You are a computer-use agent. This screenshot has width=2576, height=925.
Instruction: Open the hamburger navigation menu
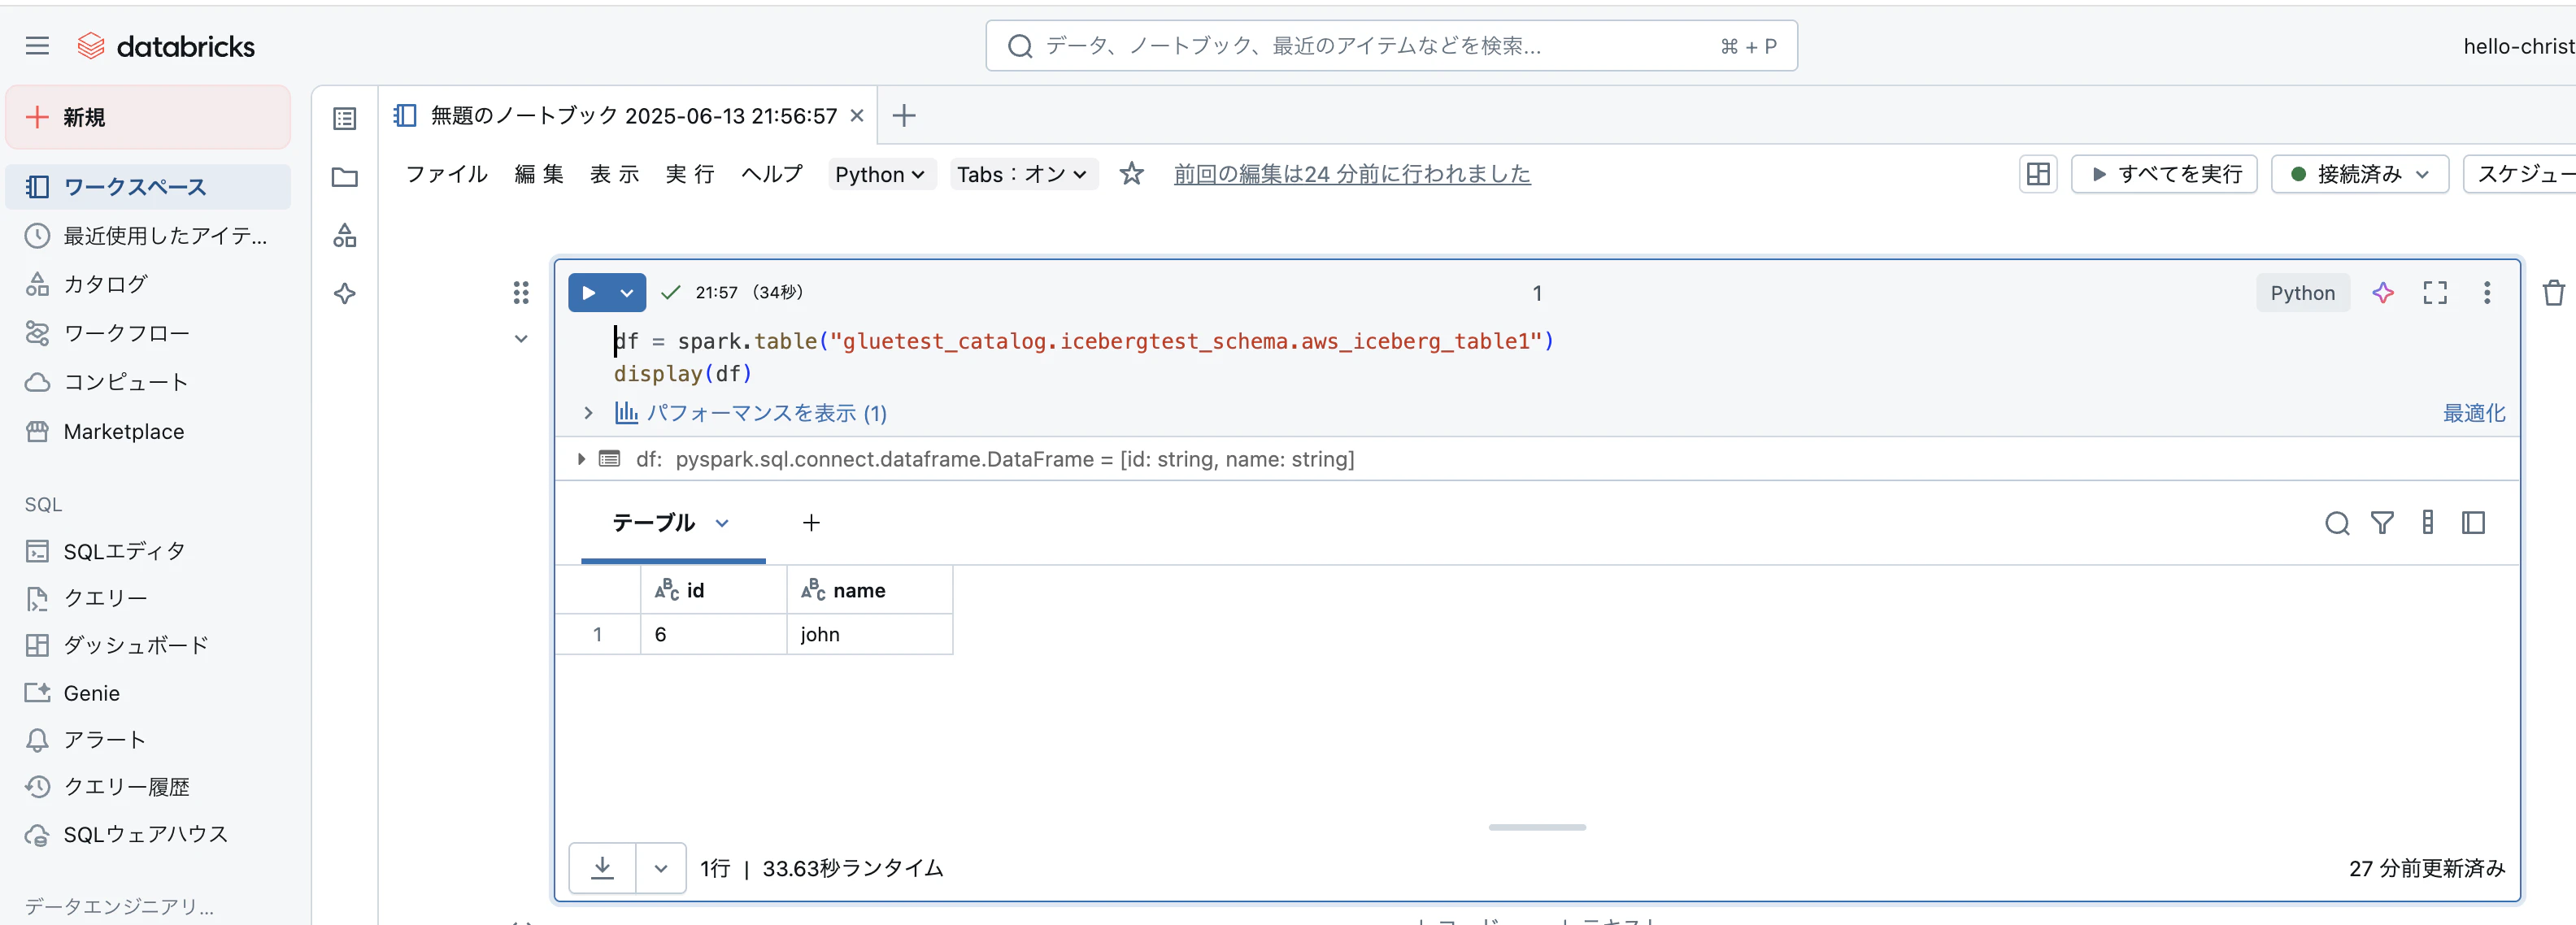[37, 46]
